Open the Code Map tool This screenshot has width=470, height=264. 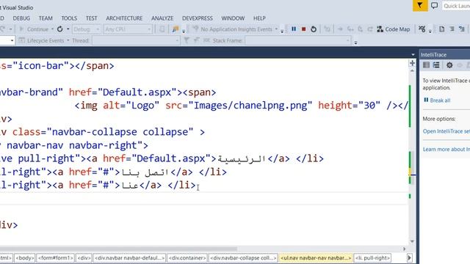tap(394, 29)
